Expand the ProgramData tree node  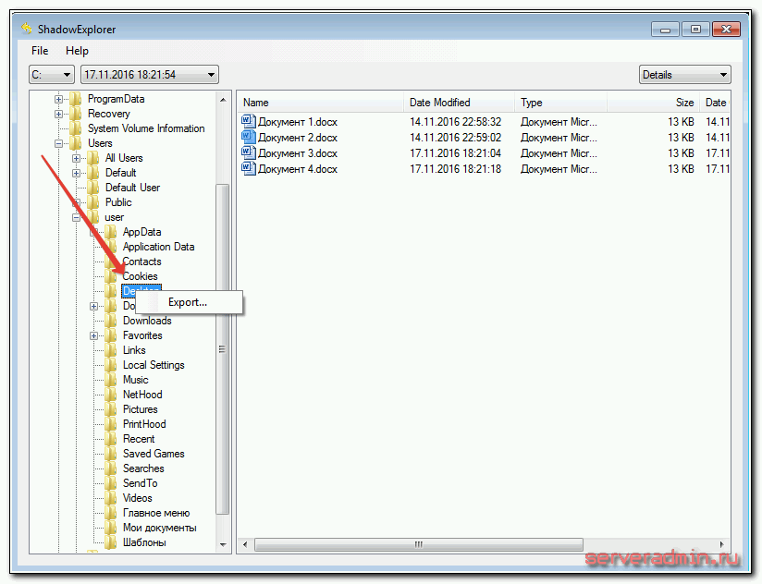(x=59, y=99)
